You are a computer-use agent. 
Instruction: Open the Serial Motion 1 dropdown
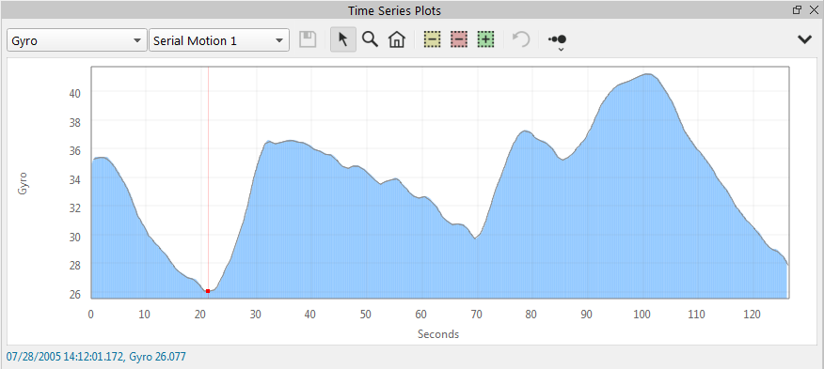click(x=219, y=40)
